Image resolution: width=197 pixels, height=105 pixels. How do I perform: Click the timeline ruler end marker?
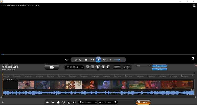[x=194, y=73]
